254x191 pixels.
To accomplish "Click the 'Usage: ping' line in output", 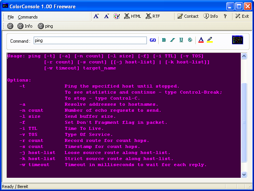I will coord(105,56).
